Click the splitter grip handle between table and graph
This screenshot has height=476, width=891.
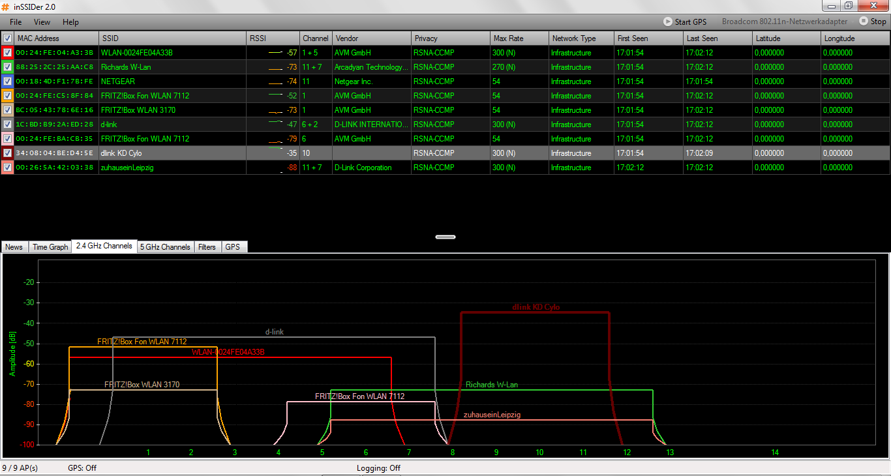click(445, 237)
